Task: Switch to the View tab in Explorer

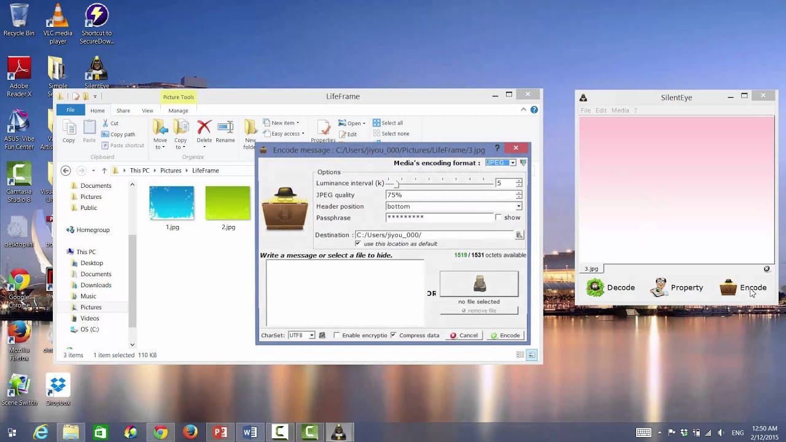Action: point(147,110)
